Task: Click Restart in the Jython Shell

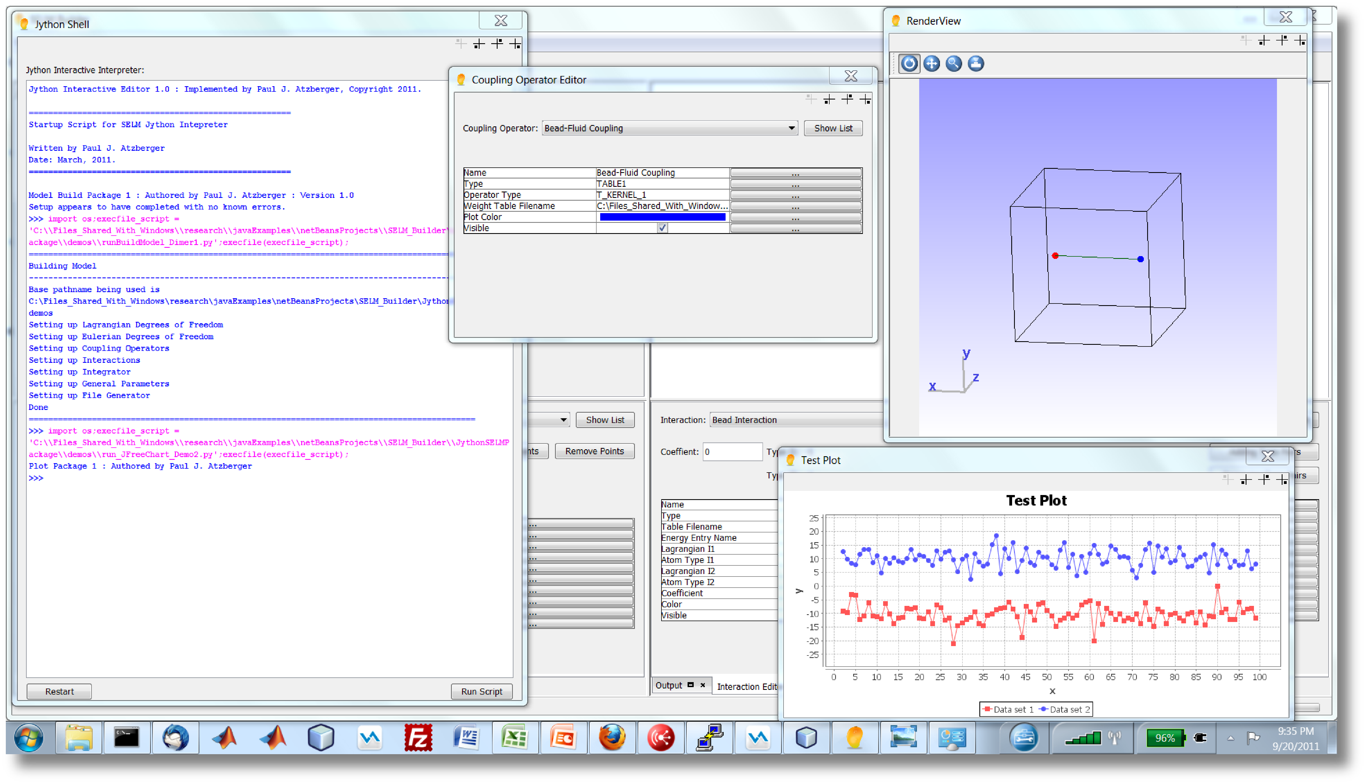Action: pos(59,692)
